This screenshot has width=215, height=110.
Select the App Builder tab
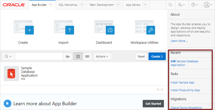(x=39, y=5)
